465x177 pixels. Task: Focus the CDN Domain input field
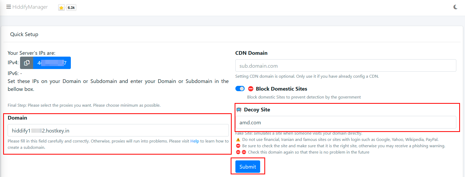point(345,66)
